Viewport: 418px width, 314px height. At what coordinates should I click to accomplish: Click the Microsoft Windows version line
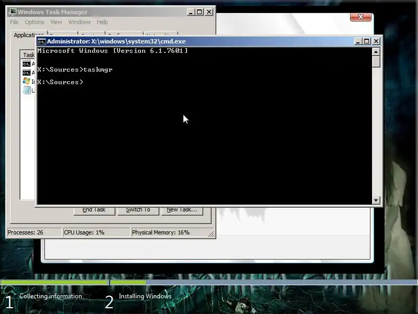click(112, 51)
